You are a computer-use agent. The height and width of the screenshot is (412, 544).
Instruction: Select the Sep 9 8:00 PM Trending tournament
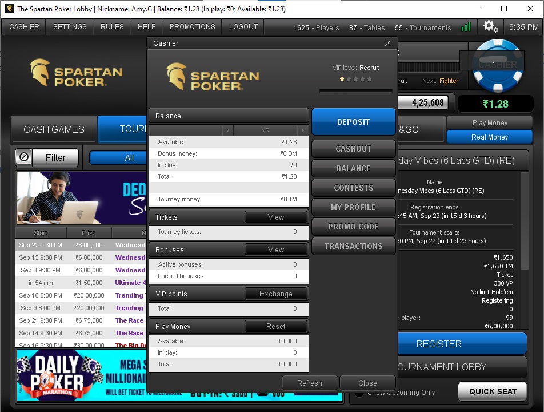point(81,308)
